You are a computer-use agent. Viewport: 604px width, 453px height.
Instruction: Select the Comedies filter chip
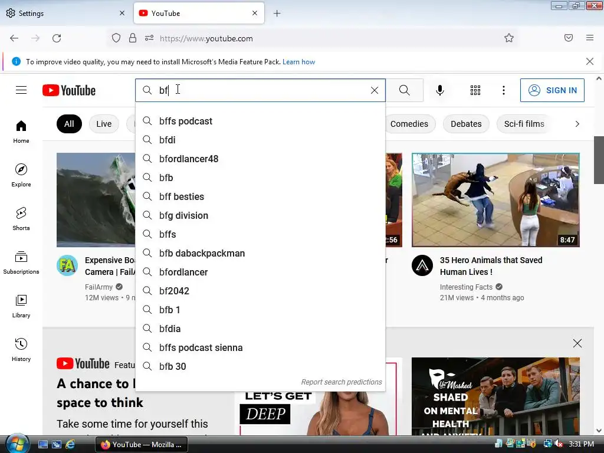click(x=409, y=124)
